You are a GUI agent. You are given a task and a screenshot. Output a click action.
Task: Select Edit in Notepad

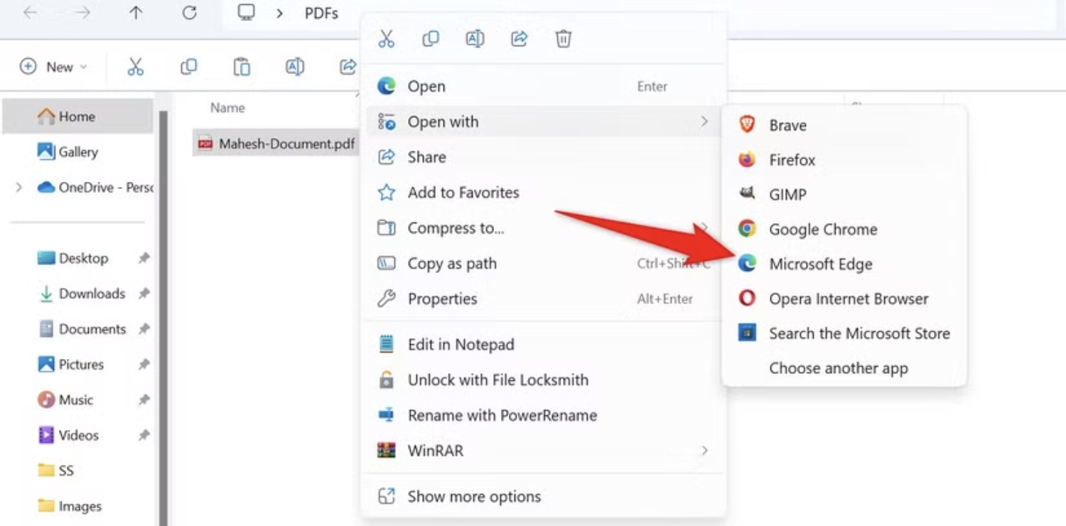[543, 345]
